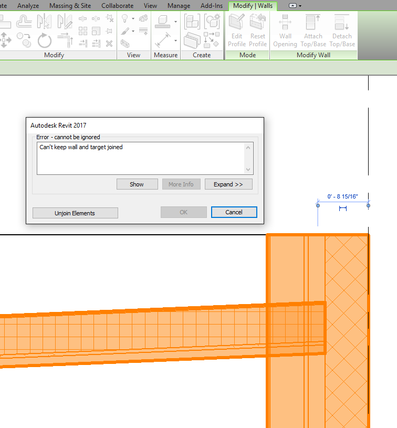The width and height of the screenshot is (397, 428).
Task: Click the Modify panel title
Action: pyautogui.click(x=54, y=55)
